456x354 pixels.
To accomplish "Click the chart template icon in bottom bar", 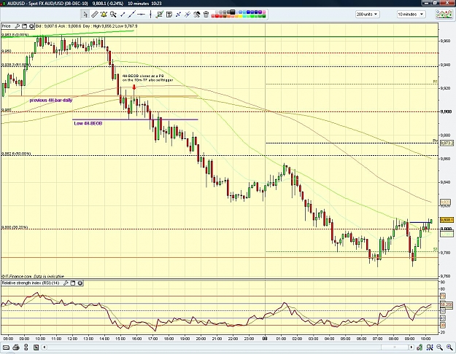I will tap(36, 347).
